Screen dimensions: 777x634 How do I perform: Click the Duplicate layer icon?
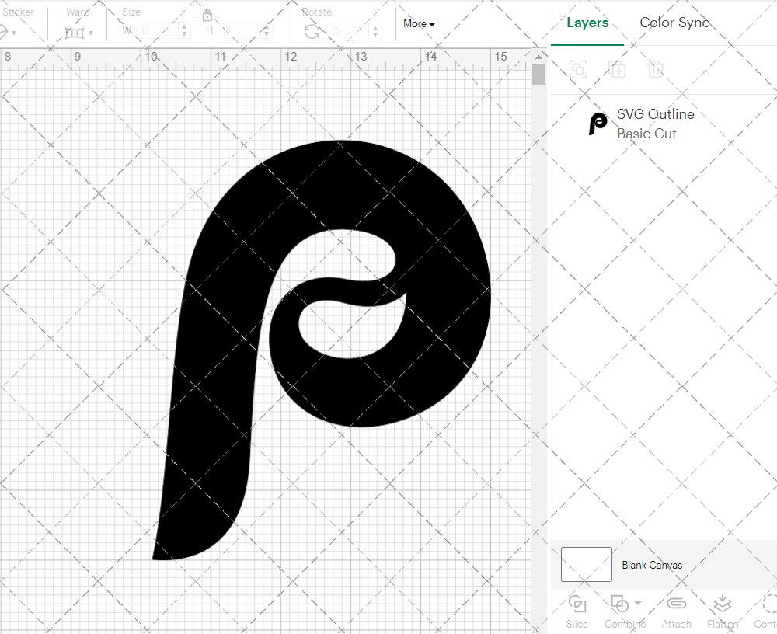[618, 69]
